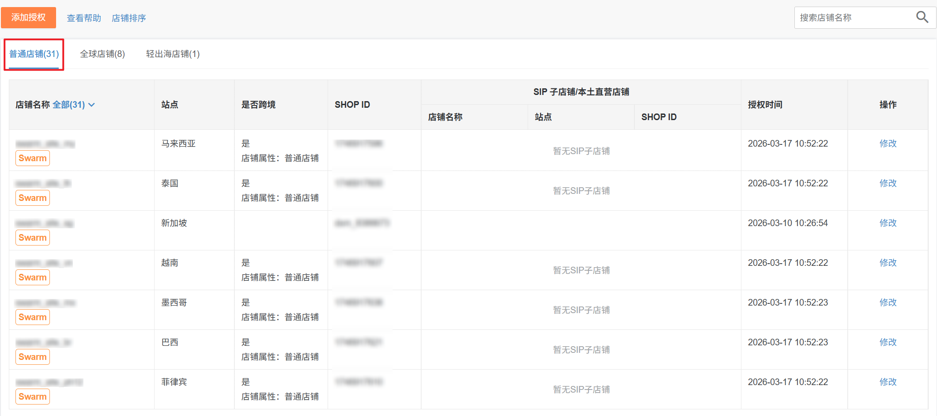The width and height of the screenshot is (937, 416).
Task: Click the search magnifier icon
Action: [922, 17]
